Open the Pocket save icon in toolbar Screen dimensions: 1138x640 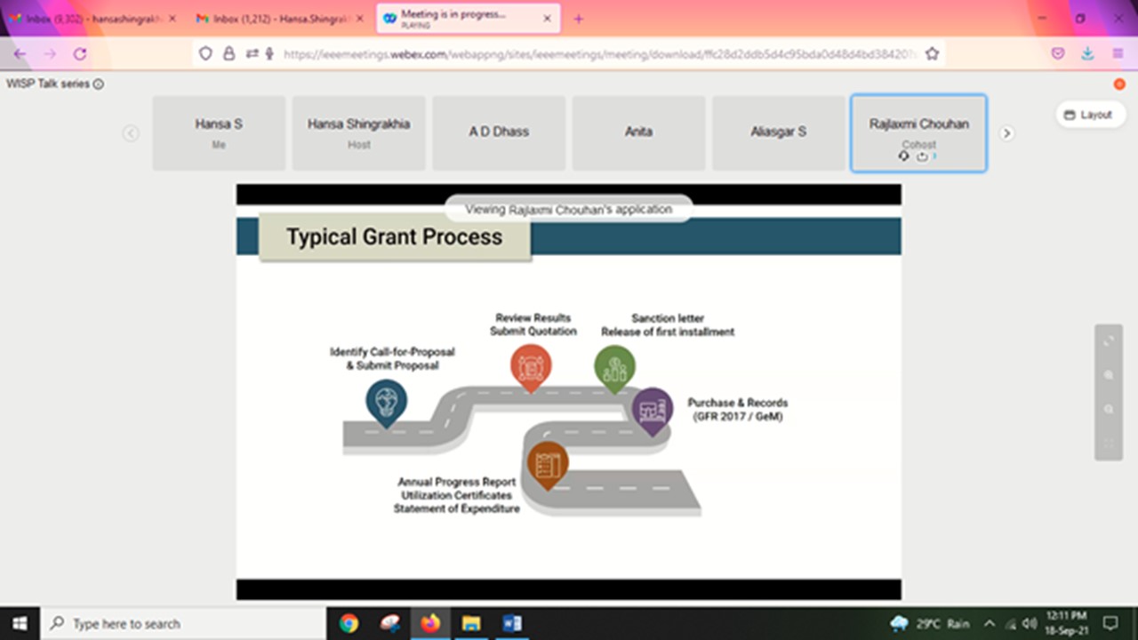click(1058, 53)
